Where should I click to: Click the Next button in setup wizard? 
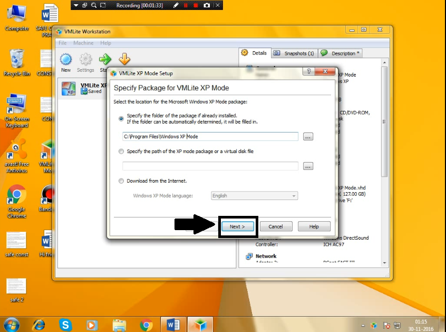(x=237, y=226)
